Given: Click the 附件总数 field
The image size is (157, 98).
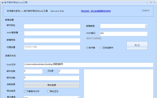Looking at the screenshot, I should [52, 78].
